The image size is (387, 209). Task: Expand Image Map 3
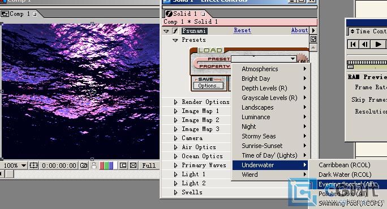pos(175,129)
